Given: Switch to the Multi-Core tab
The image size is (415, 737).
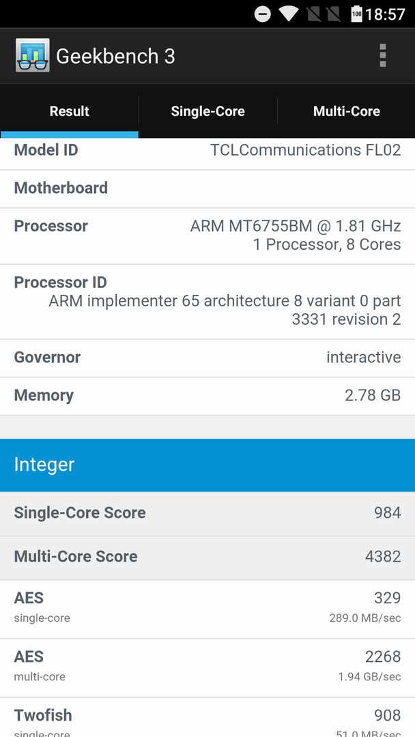Looking at the screenshot, I should coord(346,111).
